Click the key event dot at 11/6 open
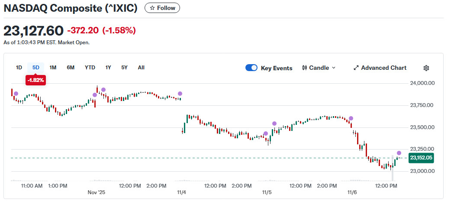This screenshot has height=202, width=454. [x=351, y=118]
